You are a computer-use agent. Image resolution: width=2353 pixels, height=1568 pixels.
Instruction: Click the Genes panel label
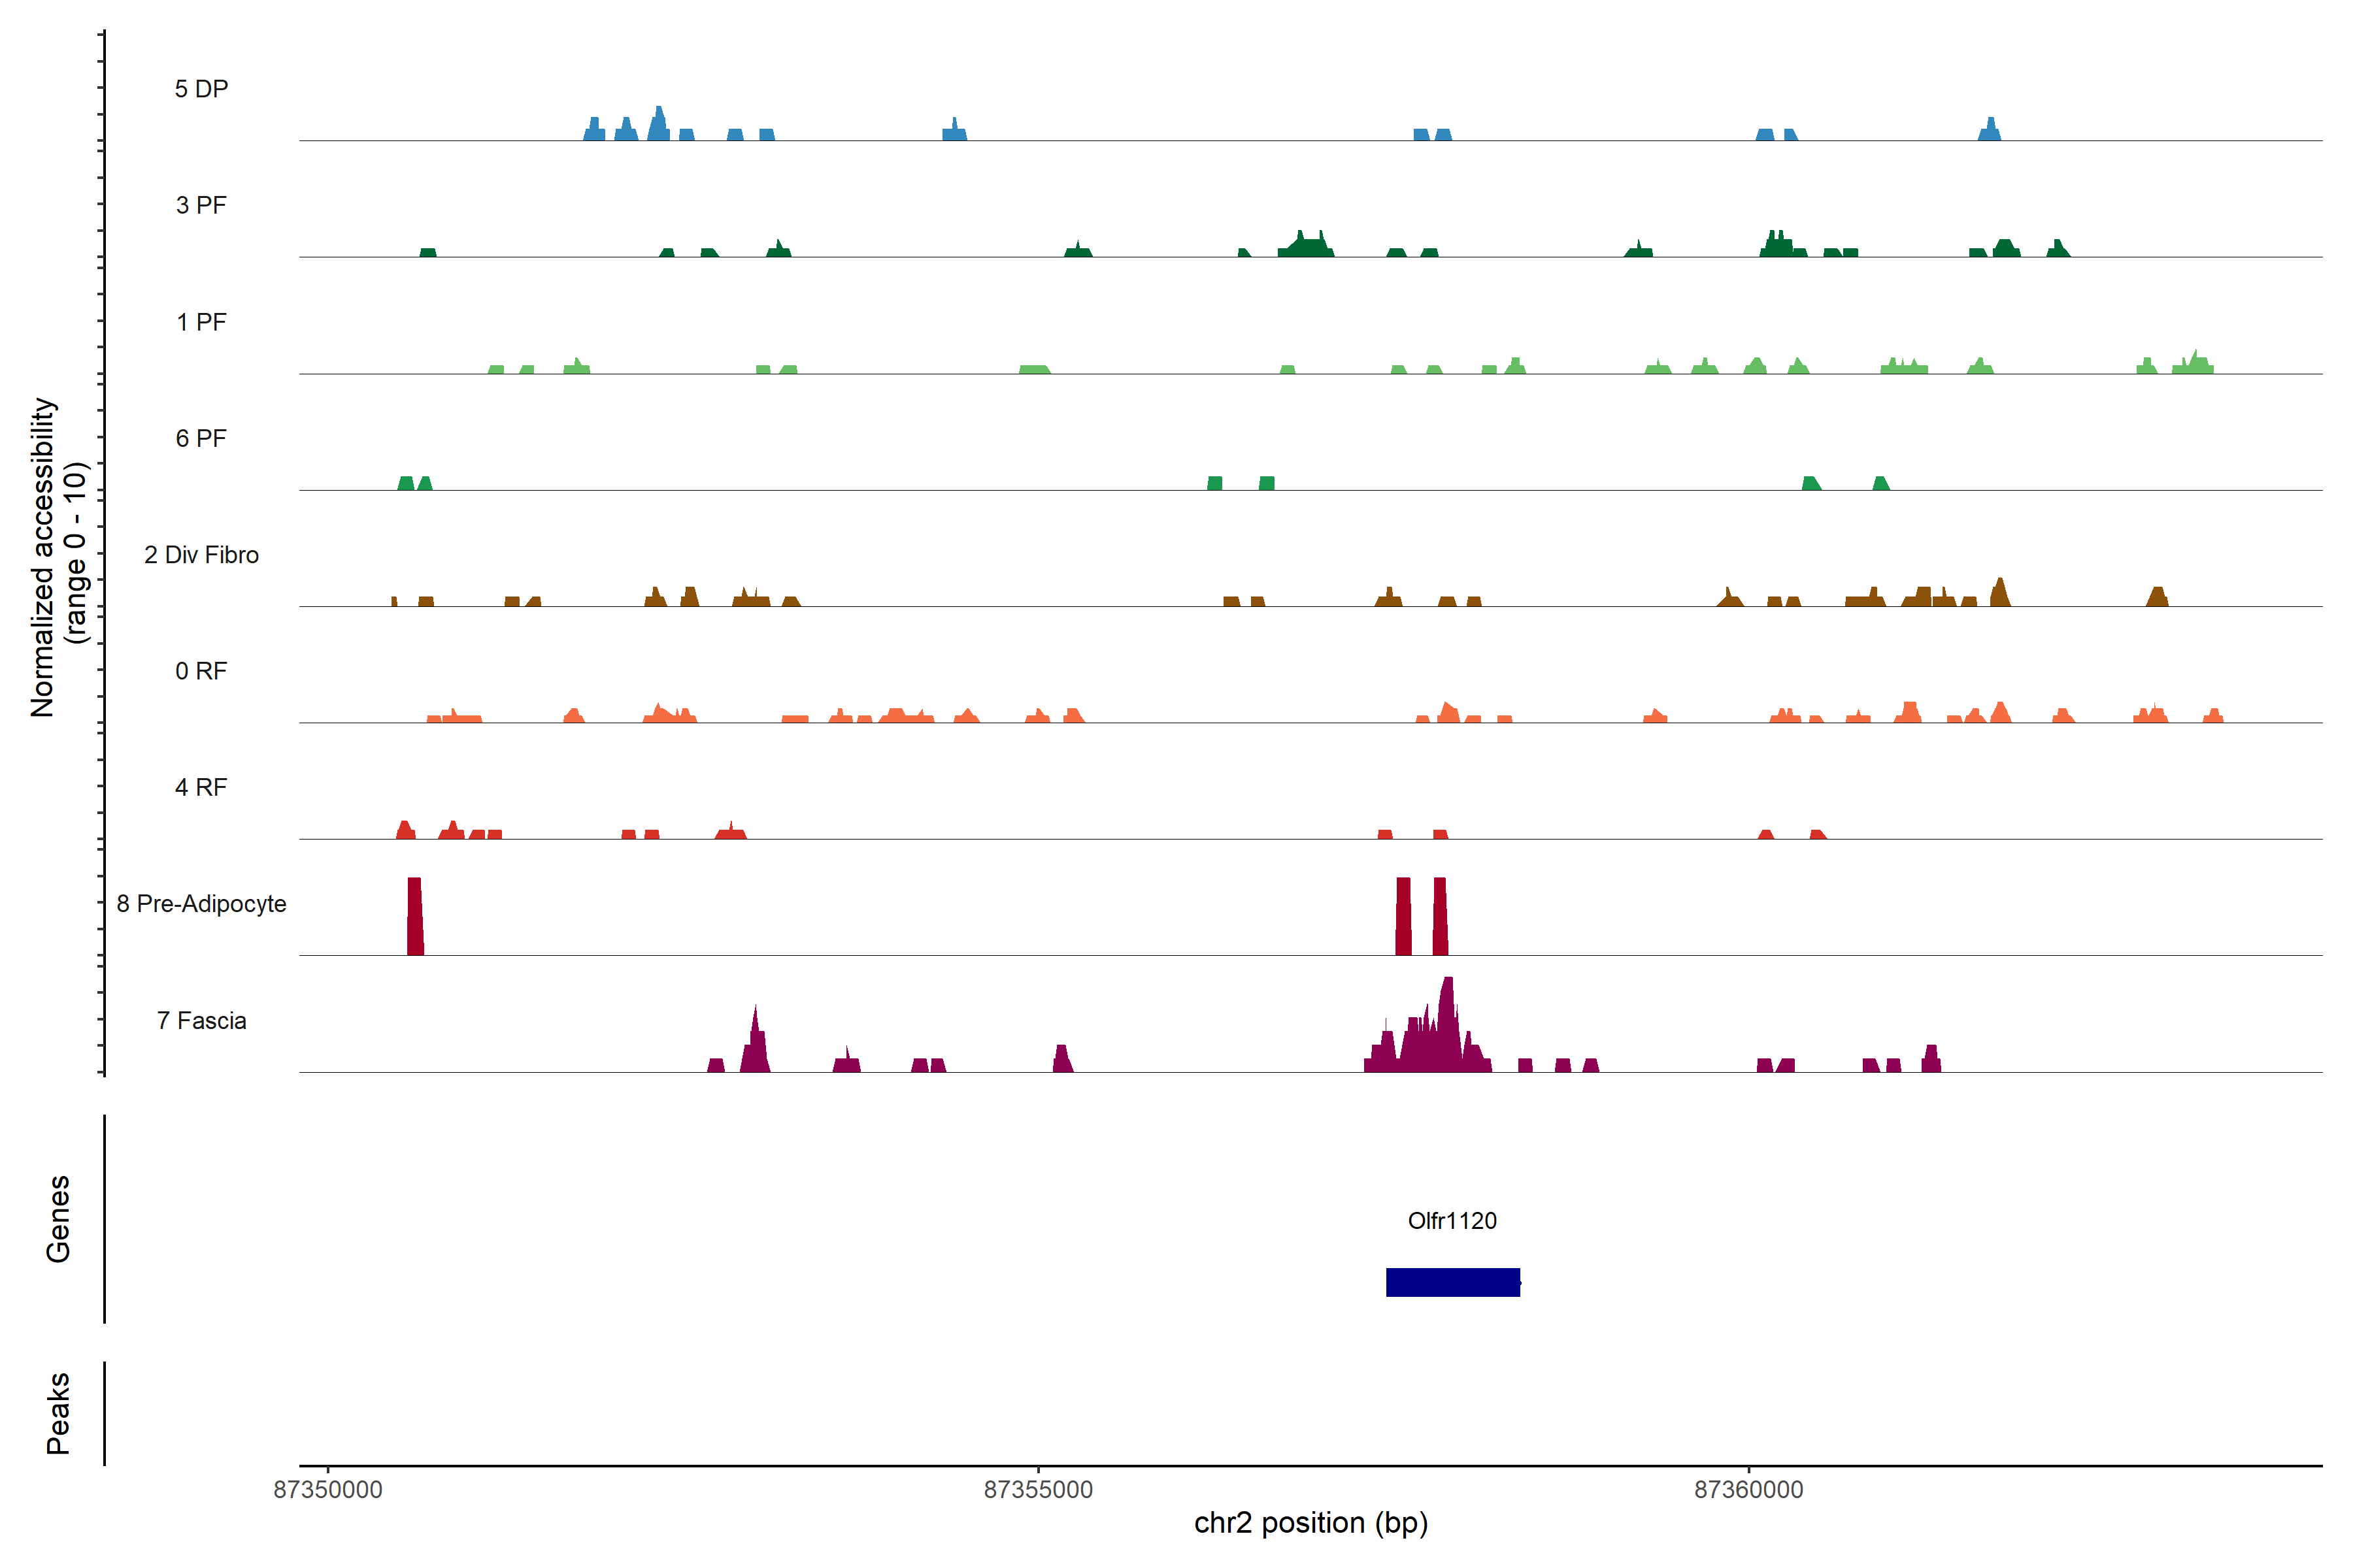[58, 1219]
